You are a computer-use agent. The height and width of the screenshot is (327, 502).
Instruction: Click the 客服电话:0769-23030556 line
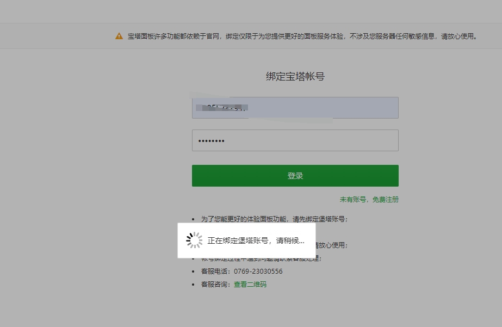(x=241, y=272)
